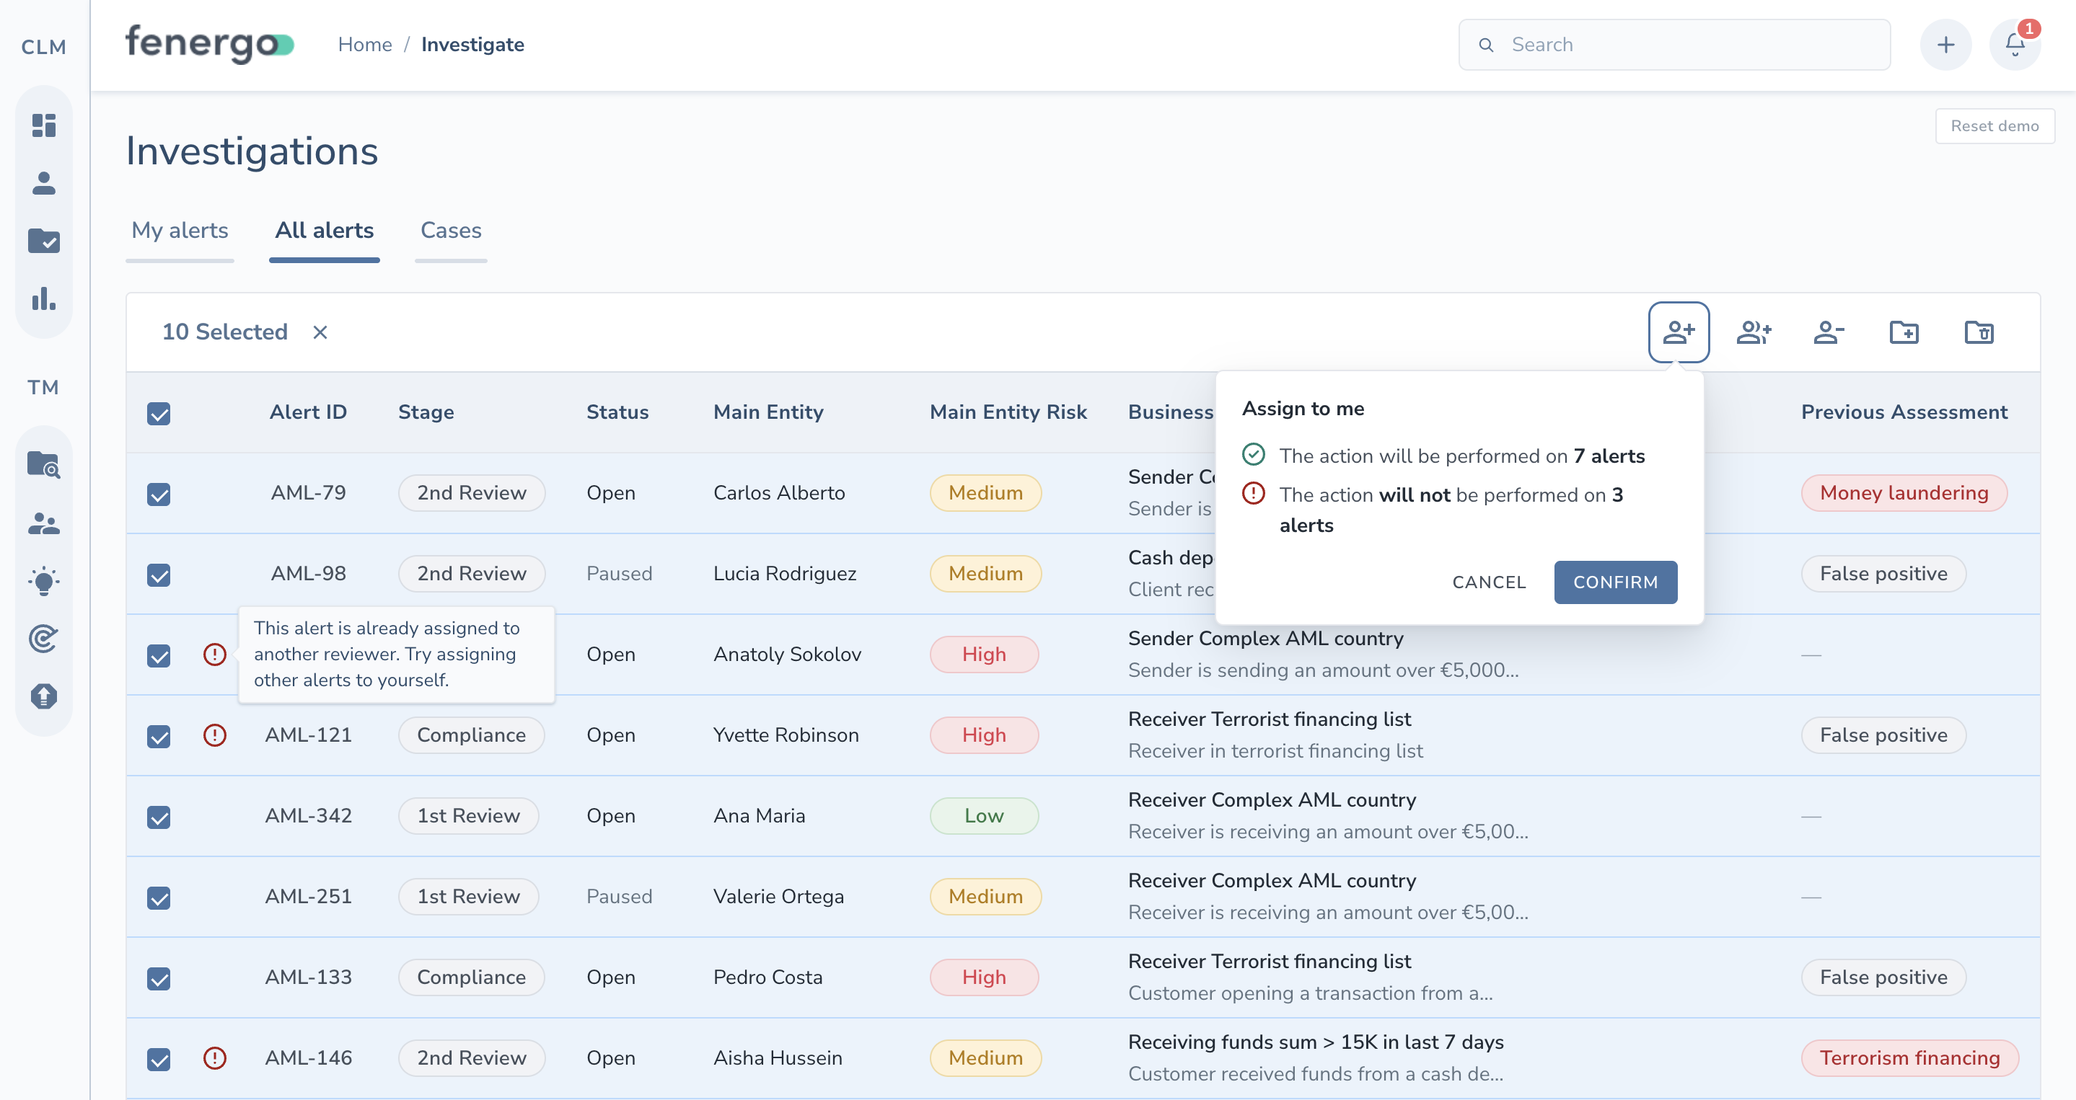
Task: Click the fenergo logo
Action: pyautogui.click(x=209, y=43)
